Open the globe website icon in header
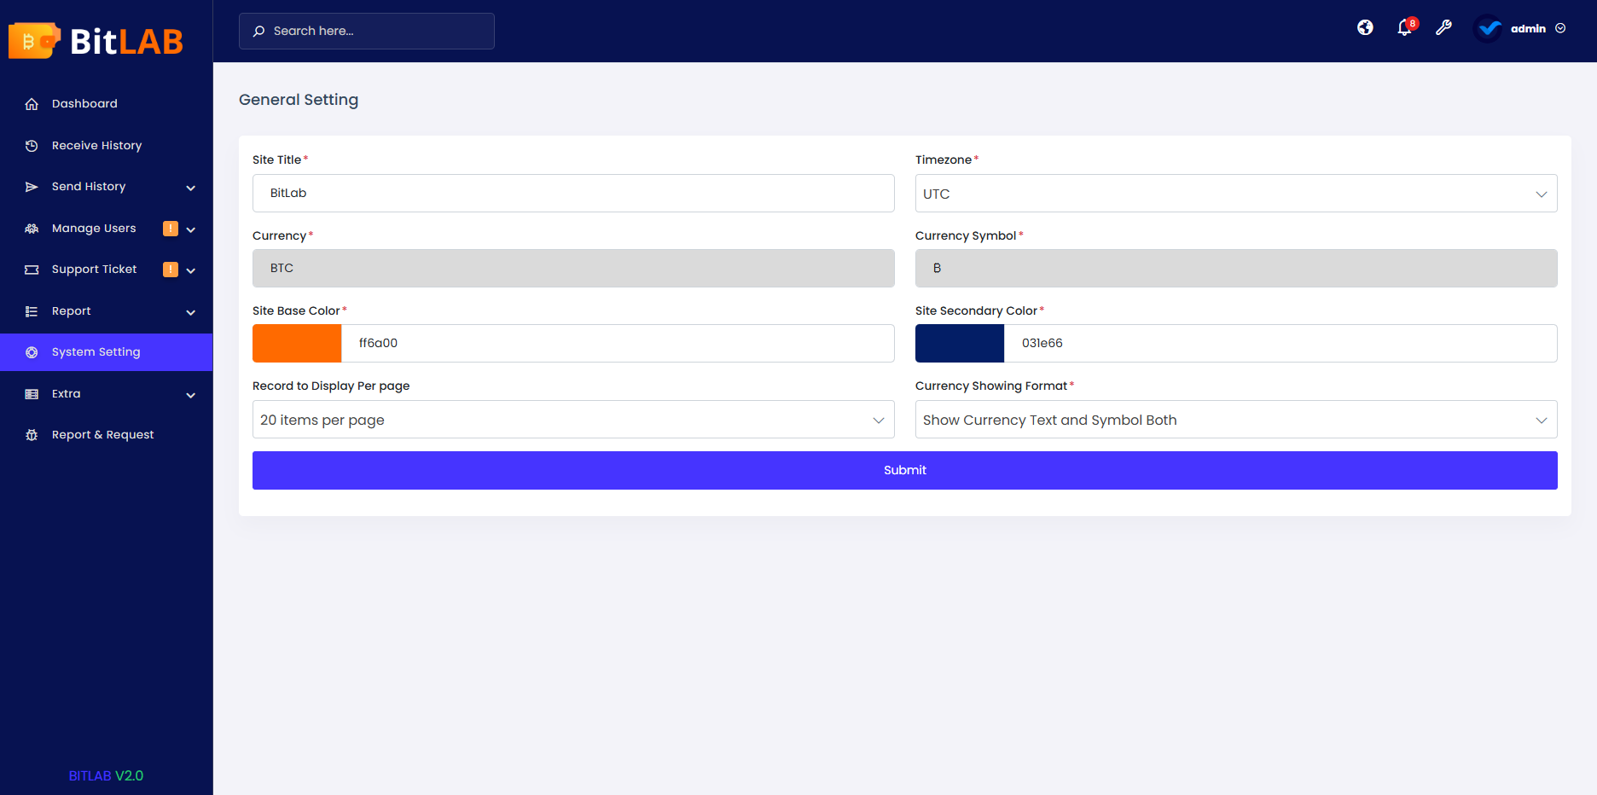The height and width of the screenshot is (795, 1597). pyautogui.click(x=1365, y=28)
